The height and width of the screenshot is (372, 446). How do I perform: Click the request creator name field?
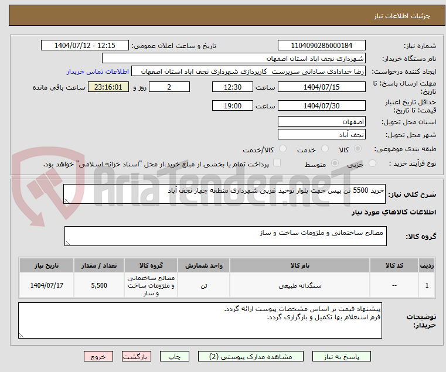248,71
